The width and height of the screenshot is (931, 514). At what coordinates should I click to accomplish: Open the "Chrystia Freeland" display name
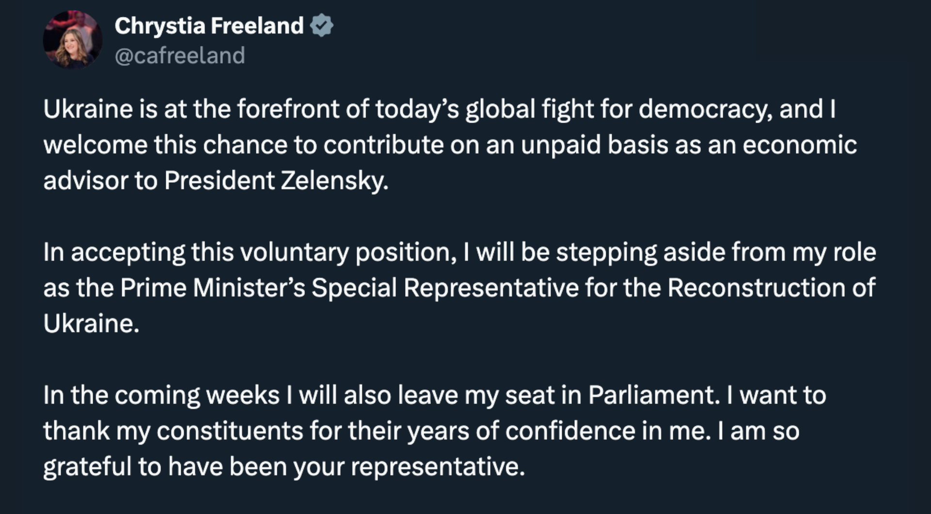[209, 26]
